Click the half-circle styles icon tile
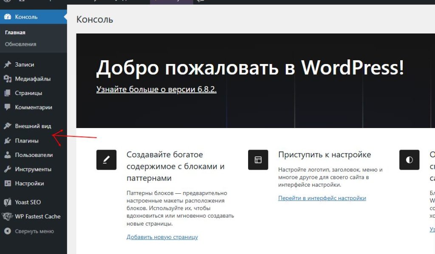435x254 pixels. click(x=409, y=160)
